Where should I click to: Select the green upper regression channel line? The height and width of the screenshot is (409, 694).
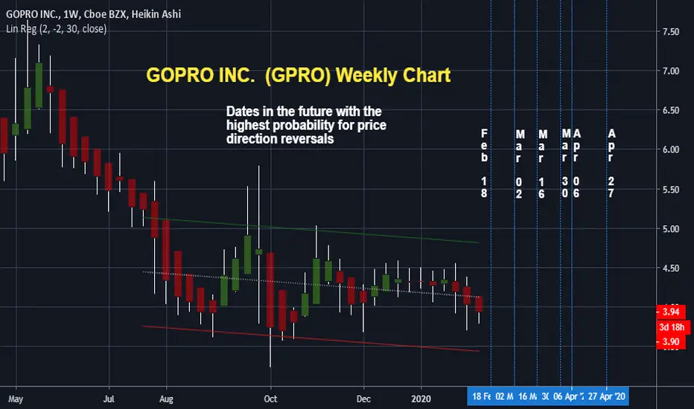click(x=311, y=230)
